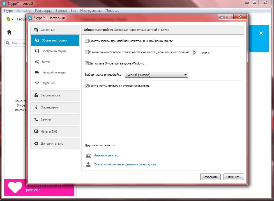The height and width of the screenshot is (201, 274).
Task: Open the interface language dropdown
Action: pyautogui.click(x=156, y=75)
